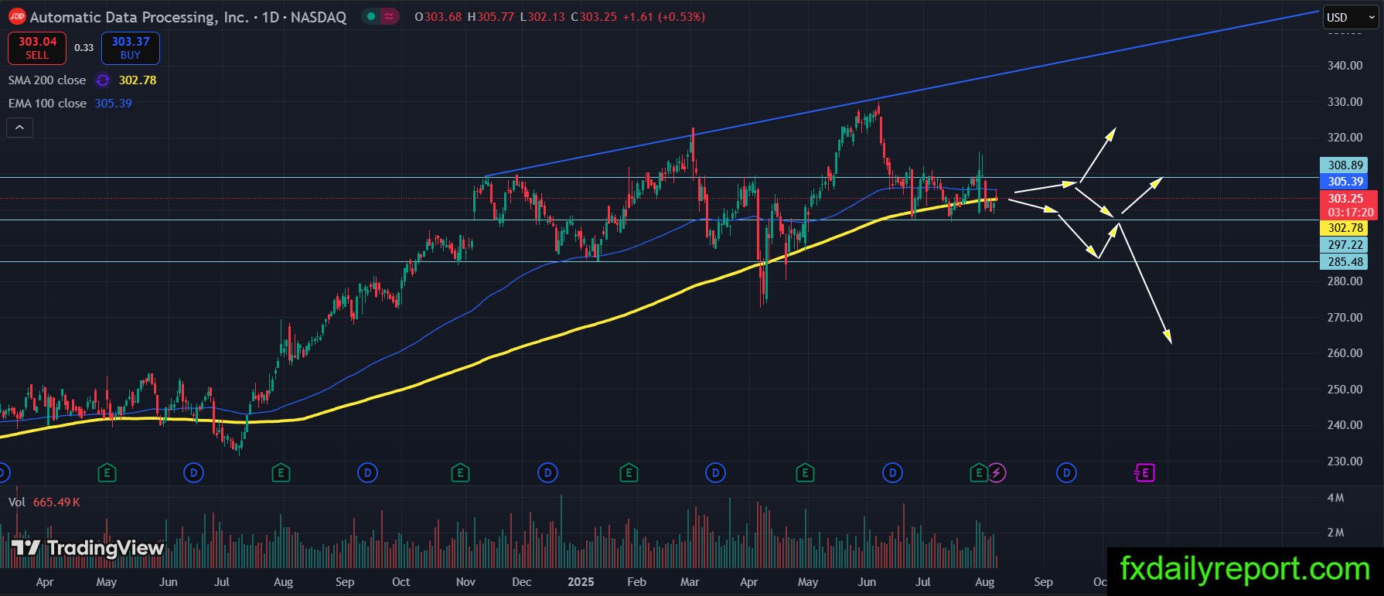The image size is (1384, 596).
Task: Click the low price L302.13
Action: tap(542, 16)
